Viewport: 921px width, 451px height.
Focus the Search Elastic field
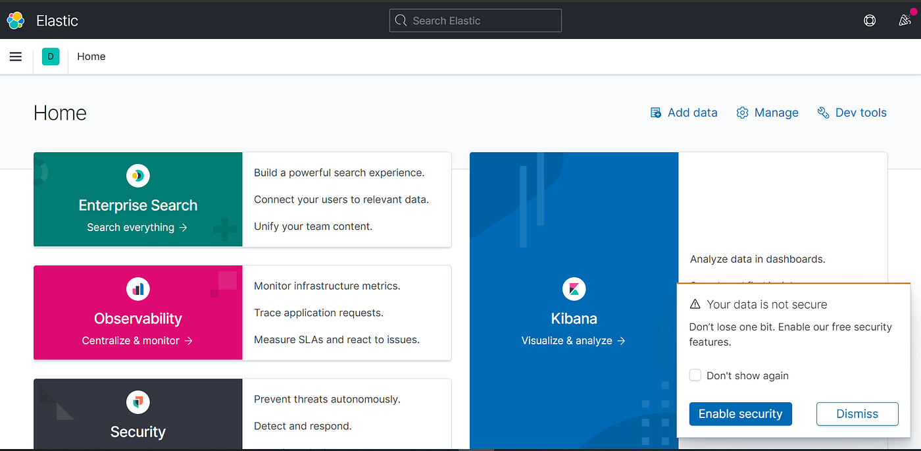click(476, 20)
